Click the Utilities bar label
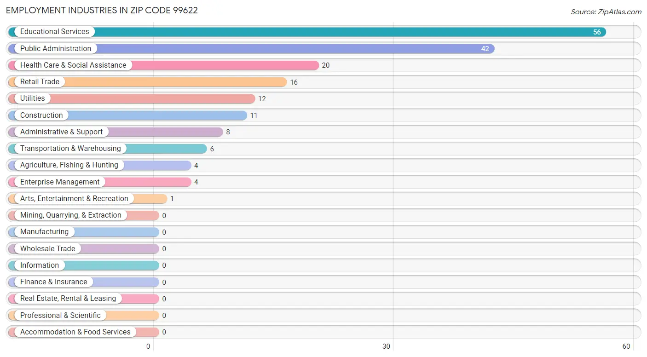Image resolution: width=647 pixels, height=357 pixels. 33,98
